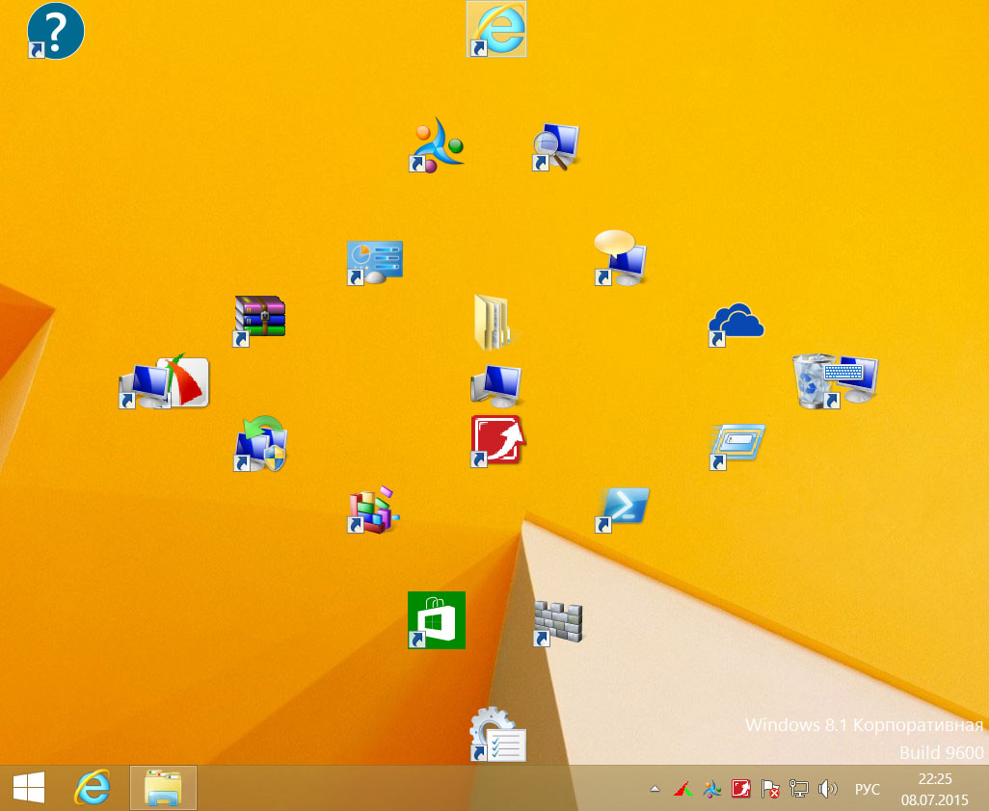Viewport: 989px width, 811px height.
Task: Select the colorful three-figure swirl desktop shortcut
Action: pos(437,144)
